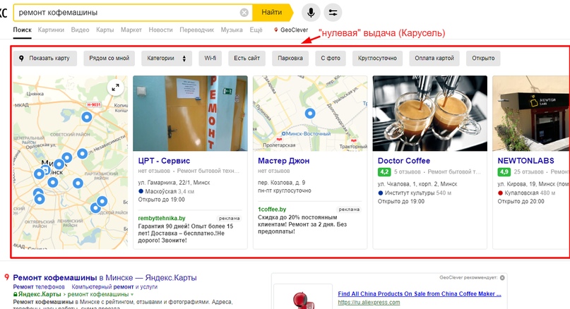Open the ЦРТ - Сервис listing title
The width and height of the screenshot is (570, 309).
[164, 161]
